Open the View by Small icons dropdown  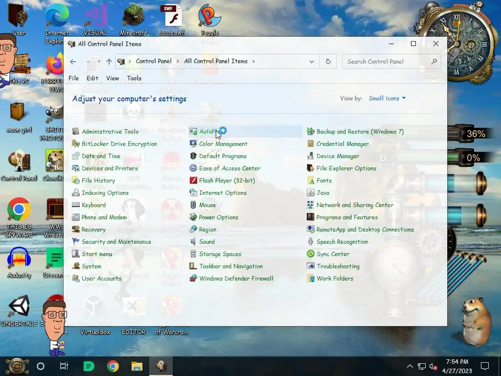(x=387, y=98)
